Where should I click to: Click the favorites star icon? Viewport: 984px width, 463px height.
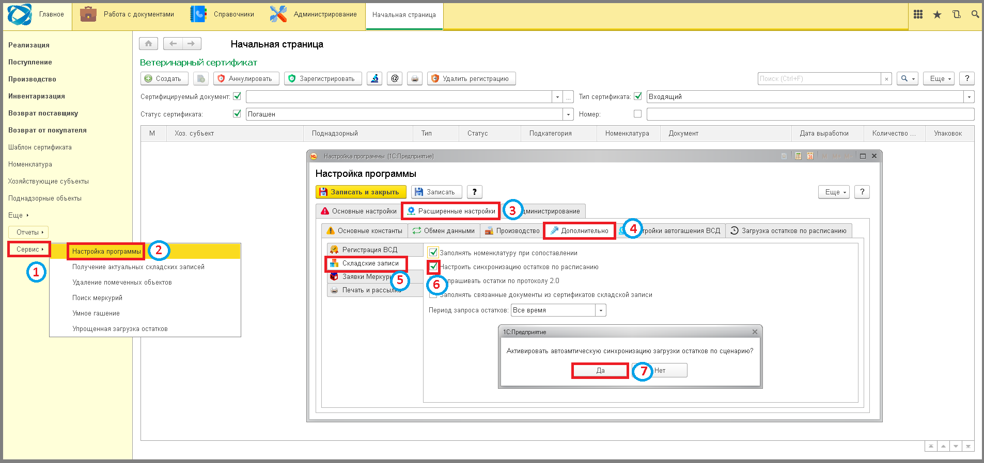(x=937, y=15)
